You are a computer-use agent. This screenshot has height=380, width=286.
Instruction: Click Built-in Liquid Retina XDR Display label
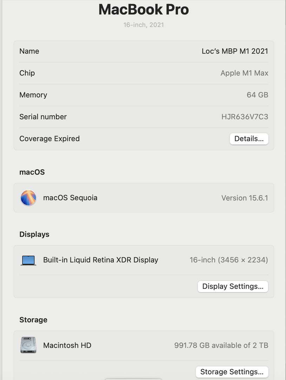pyautogui.click(x=100, y=260)
